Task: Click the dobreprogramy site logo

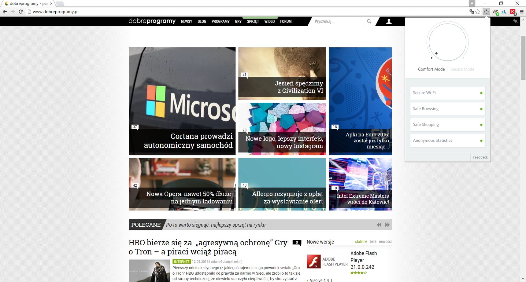Action: (x=152, y=21)
